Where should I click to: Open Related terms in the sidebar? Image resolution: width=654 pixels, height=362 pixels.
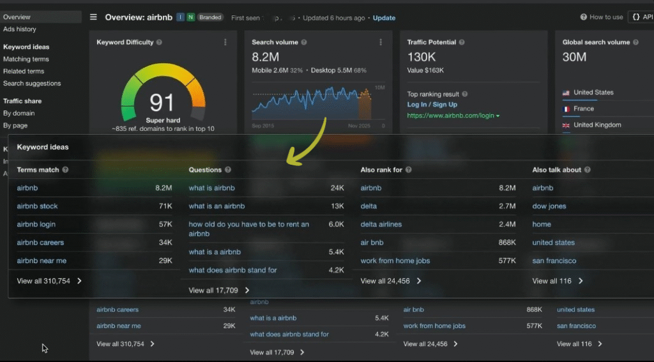pyautogui.click(x=24, y=72)
